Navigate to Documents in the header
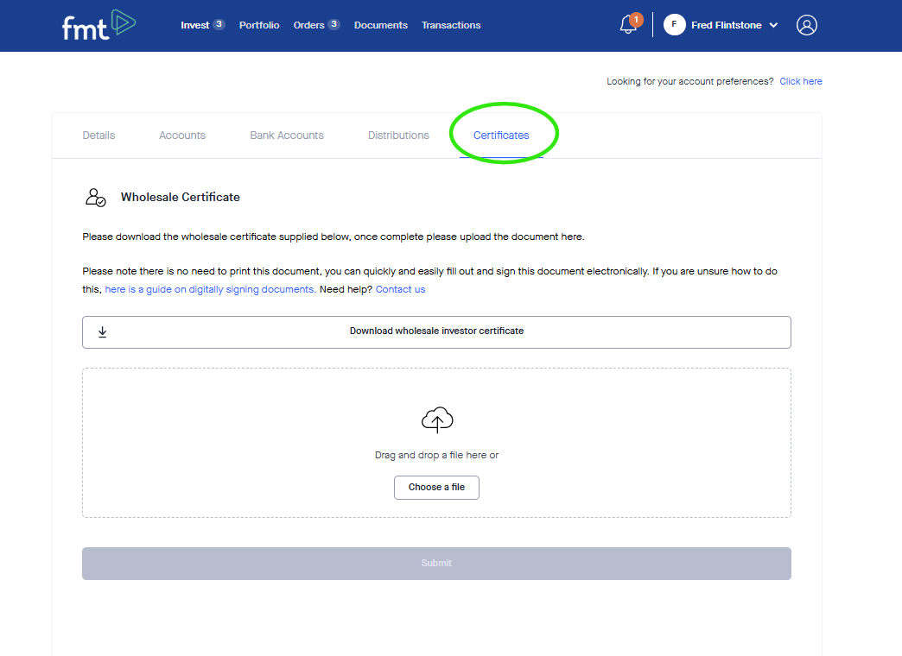The width and height of the screenshot is (902, 656). (x=380, y=25)
